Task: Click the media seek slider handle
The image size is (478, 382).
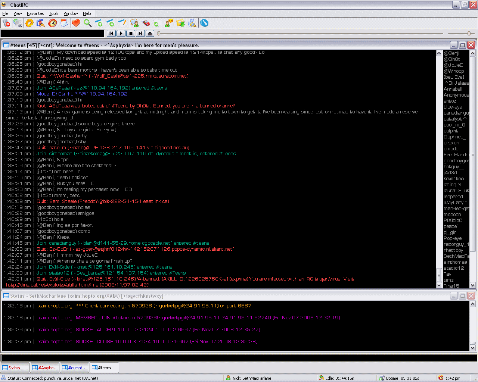Action: pos(159,34)
